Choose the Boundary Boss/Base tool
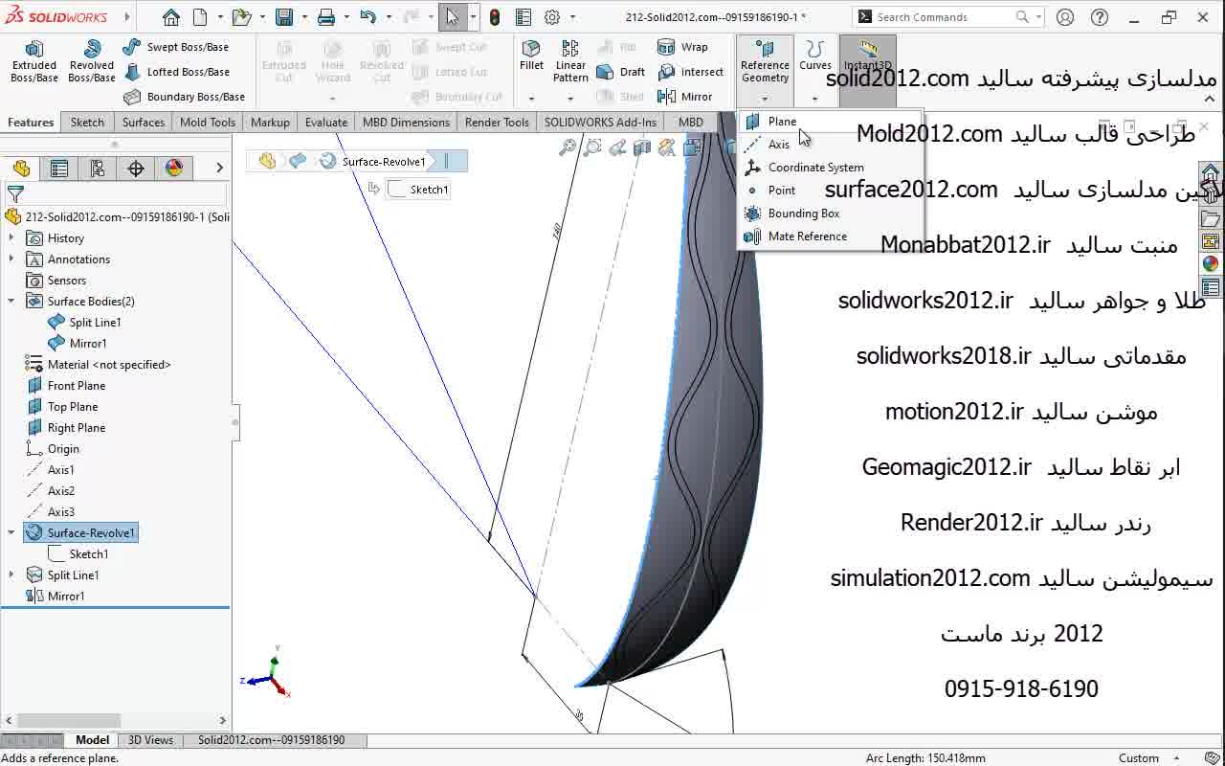This screenshot has width=1225, height=766. tap(184, 97)
